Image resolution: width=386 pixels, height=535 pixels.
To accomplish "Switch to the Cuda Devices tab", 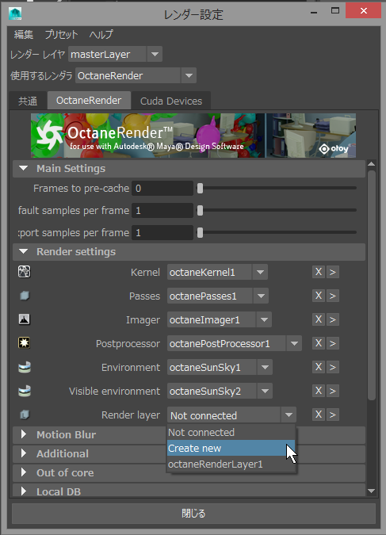I will [x=171, y=101].
